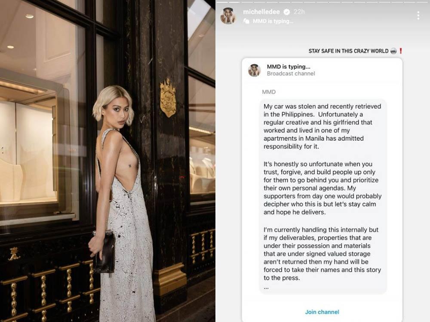This screenshot has width=430, height=322.
Task: Open the MMD broadcast channel avatar
Action: tap(254, 70)
